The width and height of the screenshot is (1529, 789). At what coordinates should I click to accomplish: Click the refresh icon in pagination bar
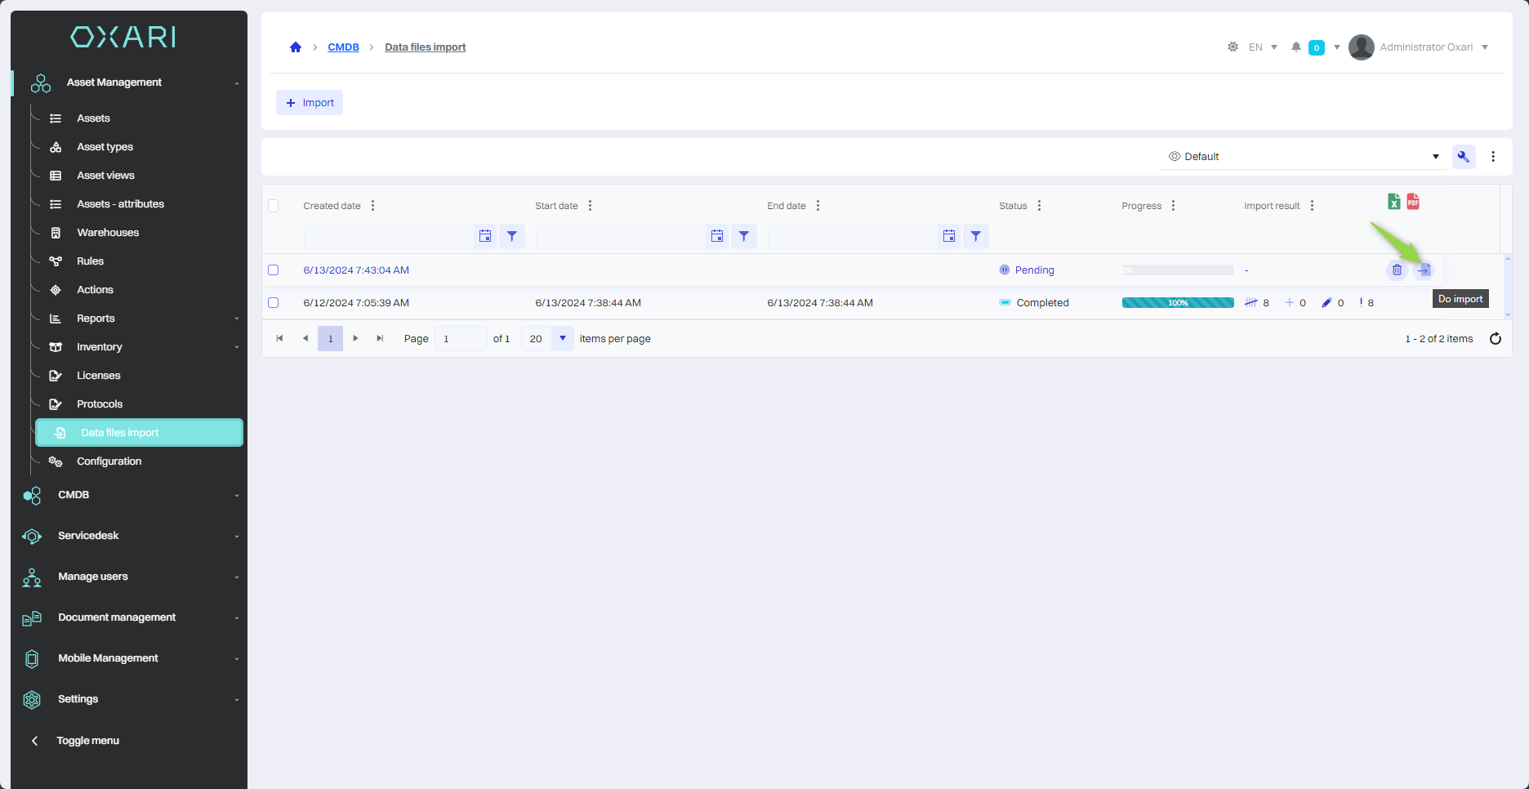click(1495, 339)
